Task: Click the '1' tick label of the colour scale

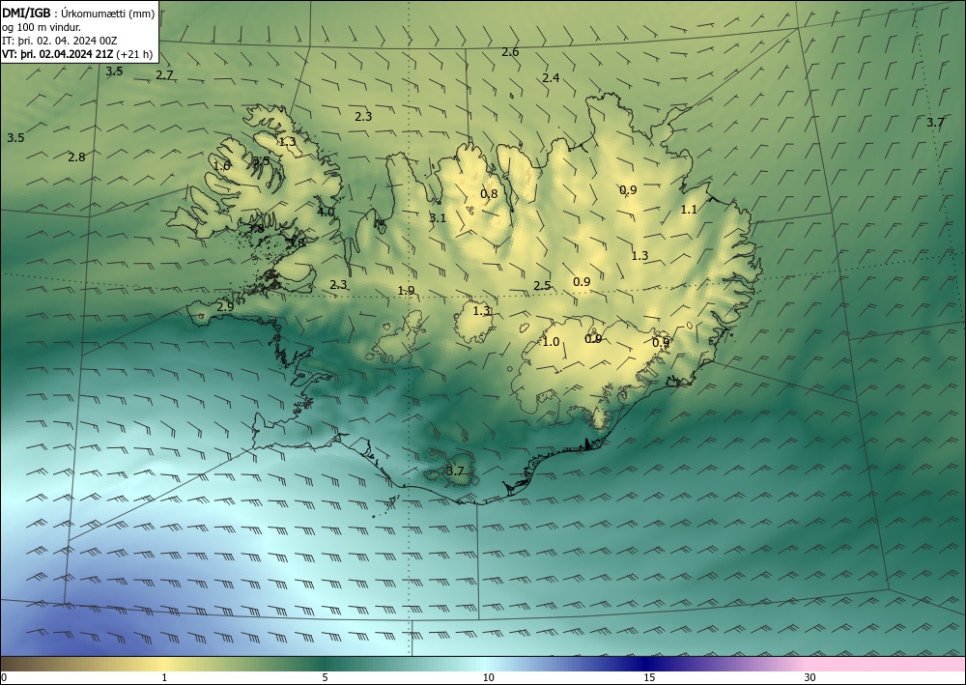Action: [x=164, y=678]
